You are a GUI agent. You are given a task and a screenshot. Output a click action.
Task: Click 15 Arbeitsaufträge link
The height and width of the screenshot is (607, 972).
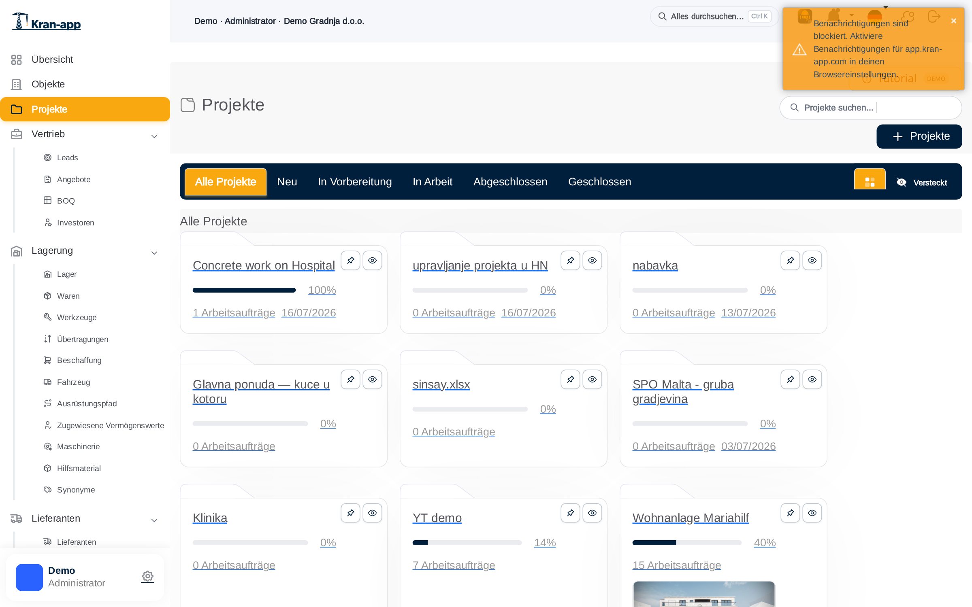[677, 565]
